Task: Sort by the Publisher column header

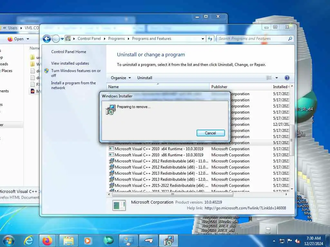Action: pos(240,87)
